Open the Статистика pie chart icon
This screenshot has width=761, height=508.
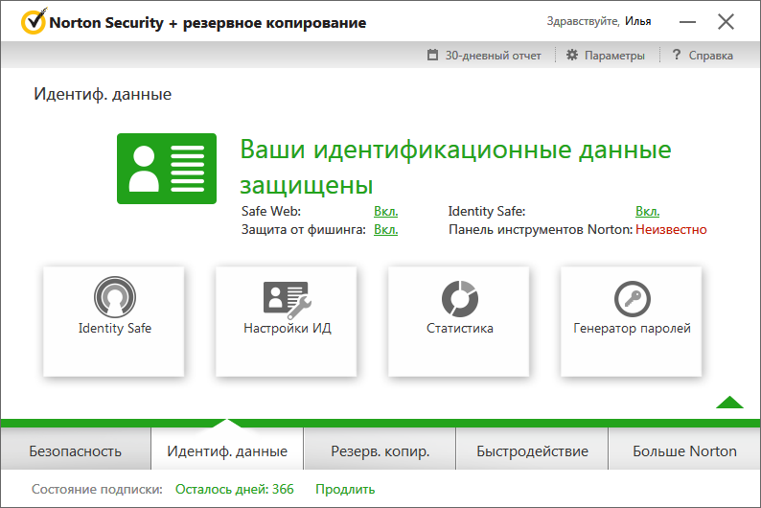click(460, 298)
